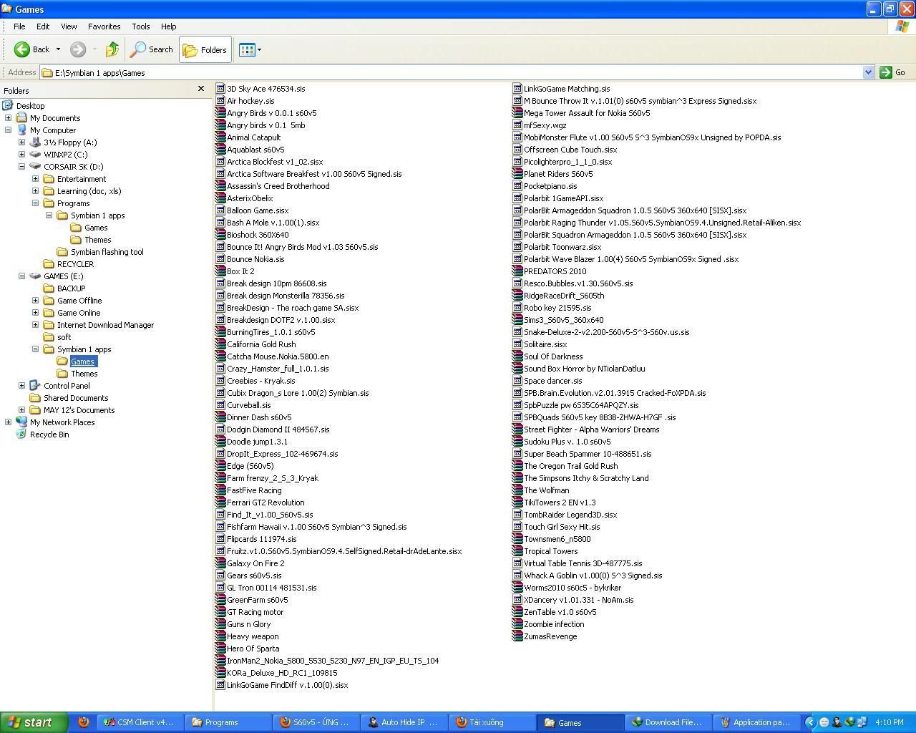916x733 pixels.
Task: Select GAMES (E:) drive in tree
Action: (63, 276)
